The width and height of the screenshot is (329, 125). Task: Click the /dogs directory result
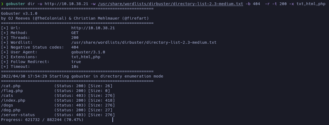(x=58, y=105)
